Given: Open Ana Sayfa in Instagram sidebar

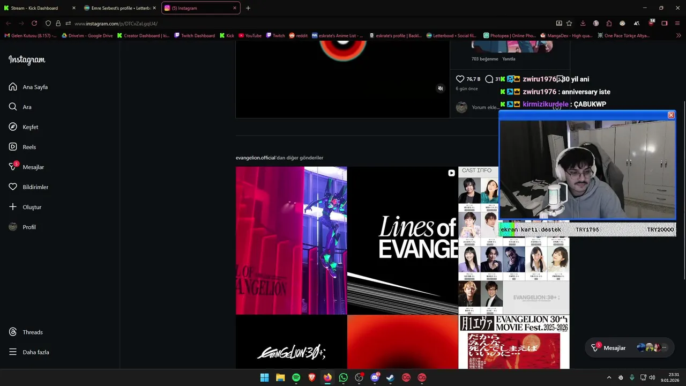Looking at the screenshot, I should pyautogui.click(x=28, y=87).
